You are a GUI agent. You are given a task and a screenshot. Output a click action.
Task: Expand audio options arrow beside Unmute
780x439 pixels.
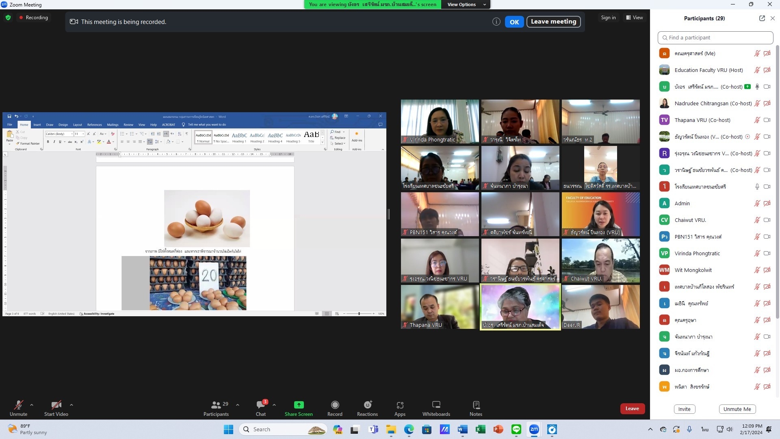click(x=32, y=405)
